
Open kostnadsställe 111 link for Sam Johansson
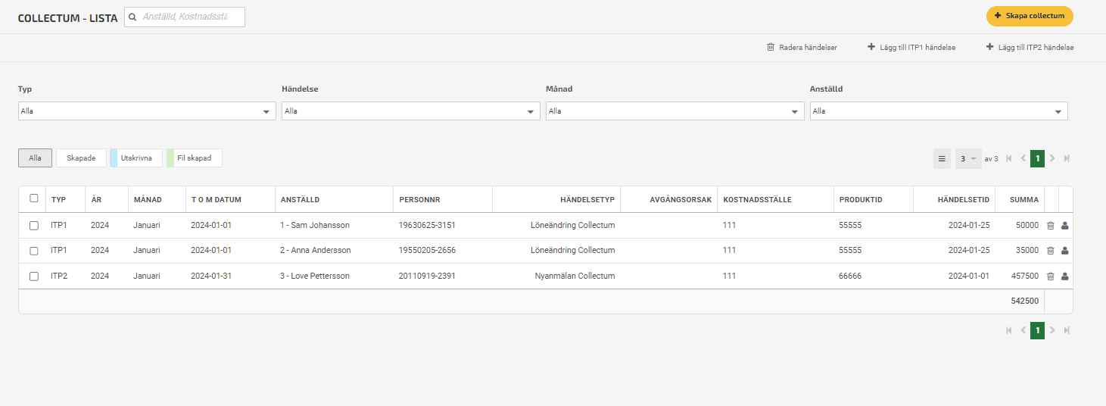click(729, 226)
